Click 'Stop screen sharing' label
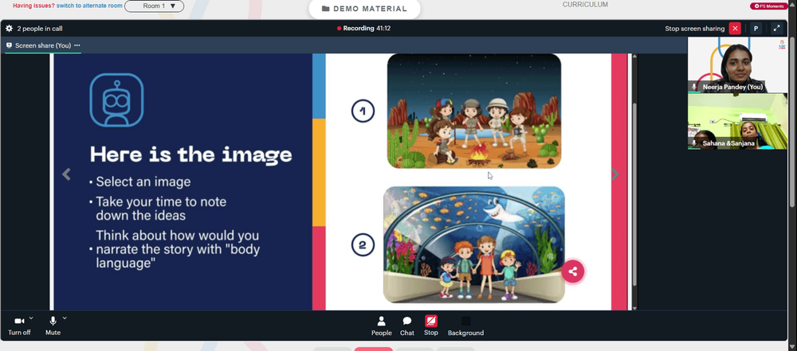Screen dimensions: 797x351 click(x=695, y=29)
